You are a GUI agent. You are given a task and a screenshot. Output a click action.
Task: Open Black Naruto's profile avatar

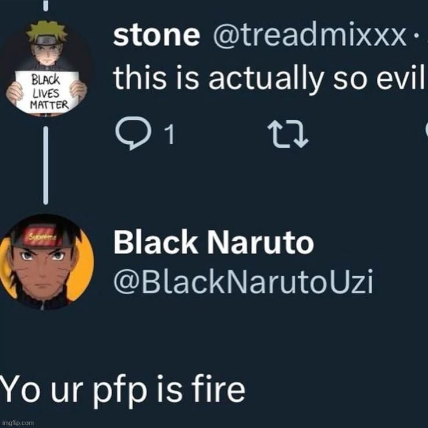[47, 262]
